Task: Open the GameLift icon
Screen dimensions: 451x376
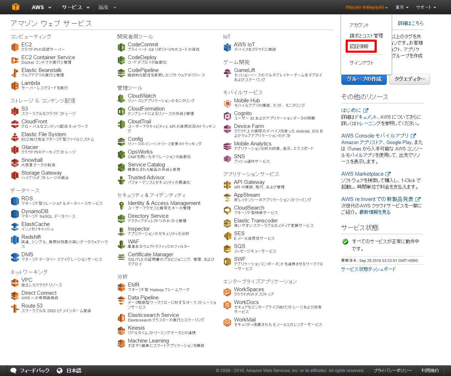Action: (227, 73)
